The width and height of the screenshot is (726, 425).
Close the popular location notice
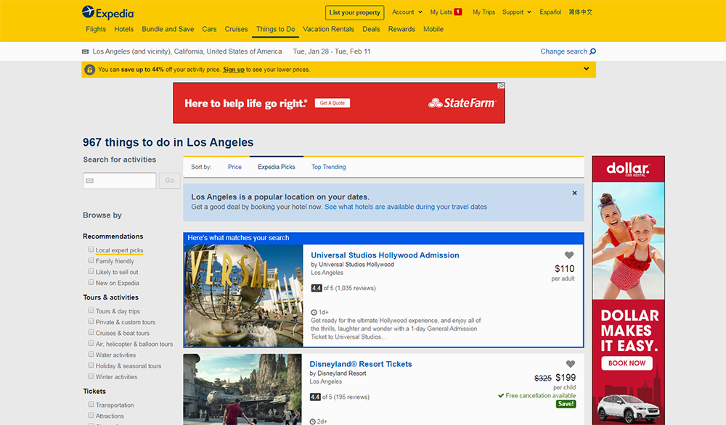click(574, 193)
